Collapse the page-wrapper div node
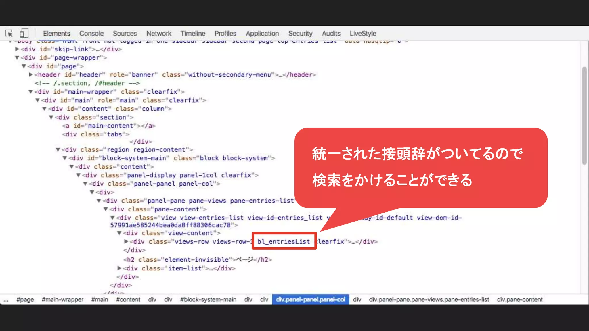The height and width of the screenshot is (331, 589). (x=17, y=58)
